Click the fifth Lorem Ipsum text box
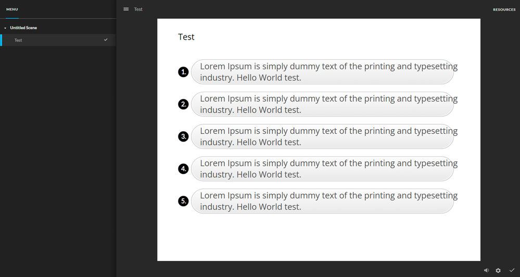The height and width of the screenshot is (277, 520). pos(322,201)
